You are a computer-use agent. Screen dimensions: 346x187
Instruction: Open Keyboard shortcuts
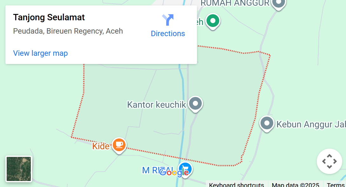(x=236, y=184)
